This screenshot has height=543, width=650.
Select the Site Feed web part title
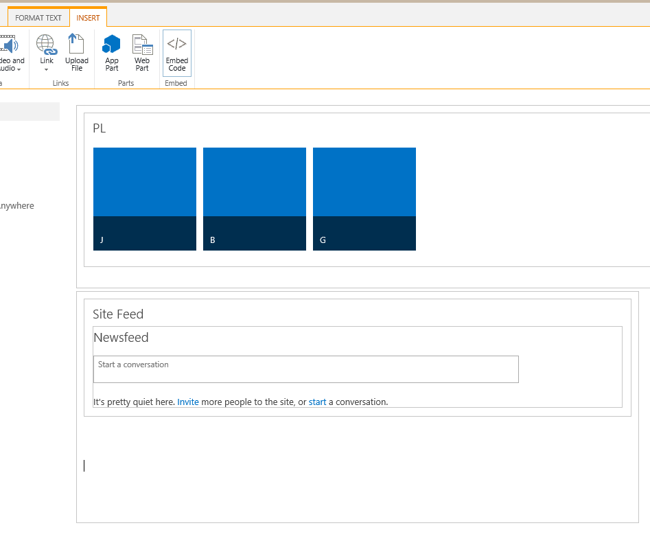click(x=118, y=314)
